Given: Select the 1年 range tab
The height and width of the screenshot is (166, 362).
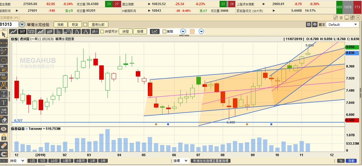Looking at the screenshot, I should [93, 161].
